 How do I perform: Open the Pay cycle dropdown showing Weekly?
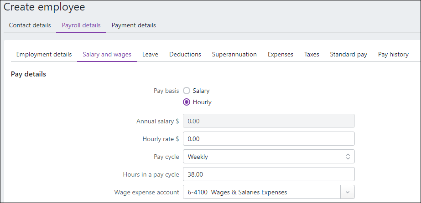(x=269, y=157)
